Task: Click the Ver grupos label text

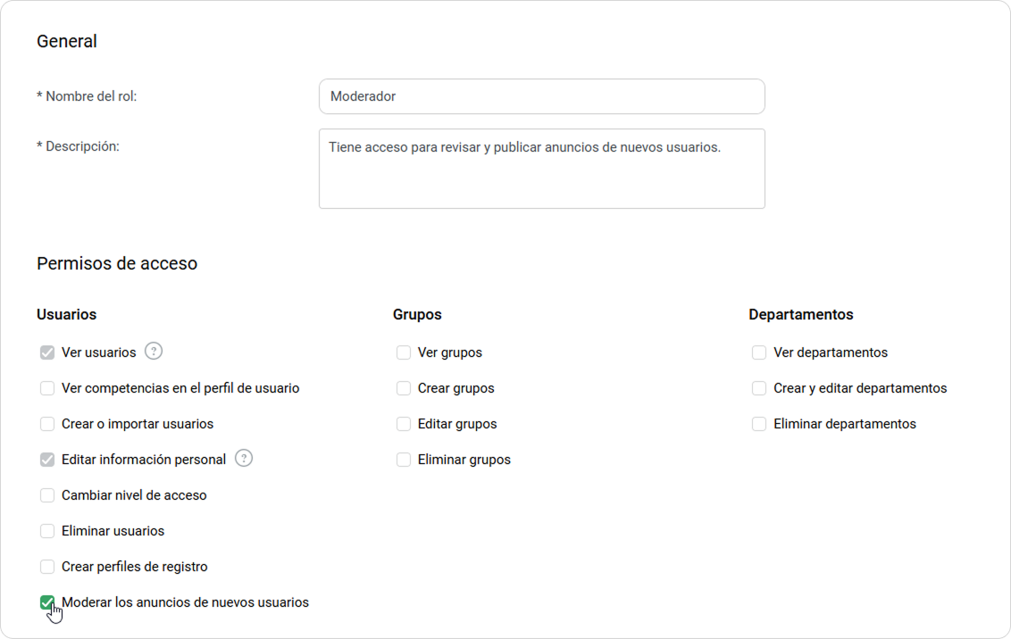Action: (450, 353)
